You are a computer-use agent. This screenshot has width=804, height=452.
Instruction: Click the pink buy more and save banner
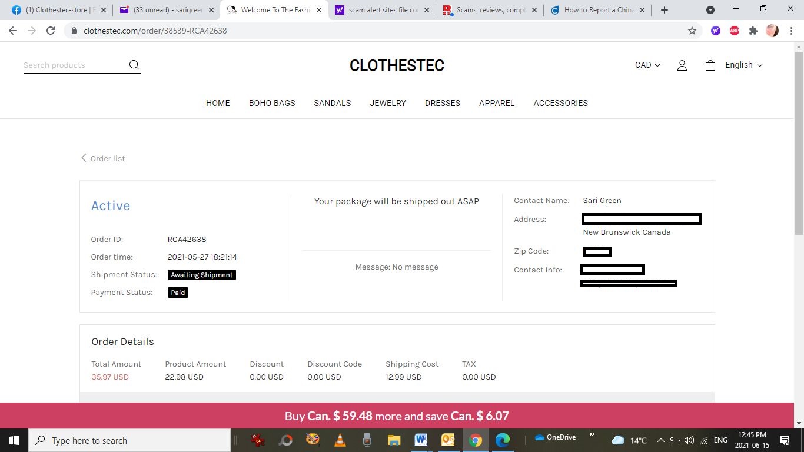(397, 416)
